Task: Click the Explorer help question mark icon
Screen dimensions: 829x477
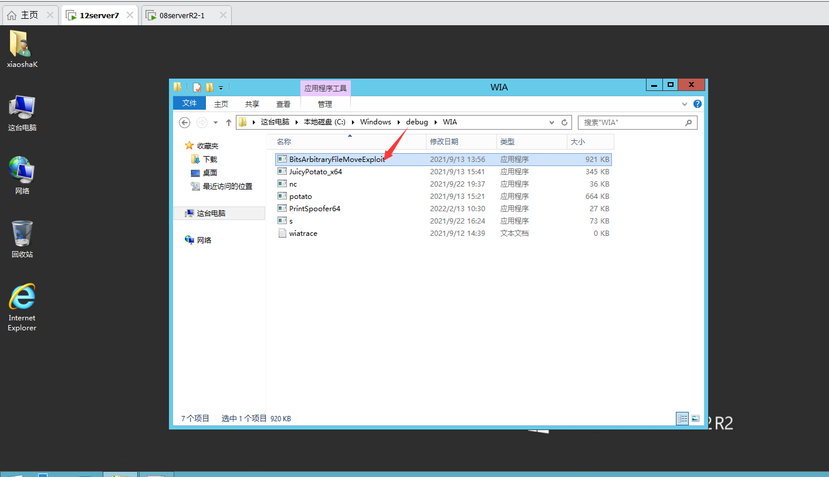Action: [698, 104]
